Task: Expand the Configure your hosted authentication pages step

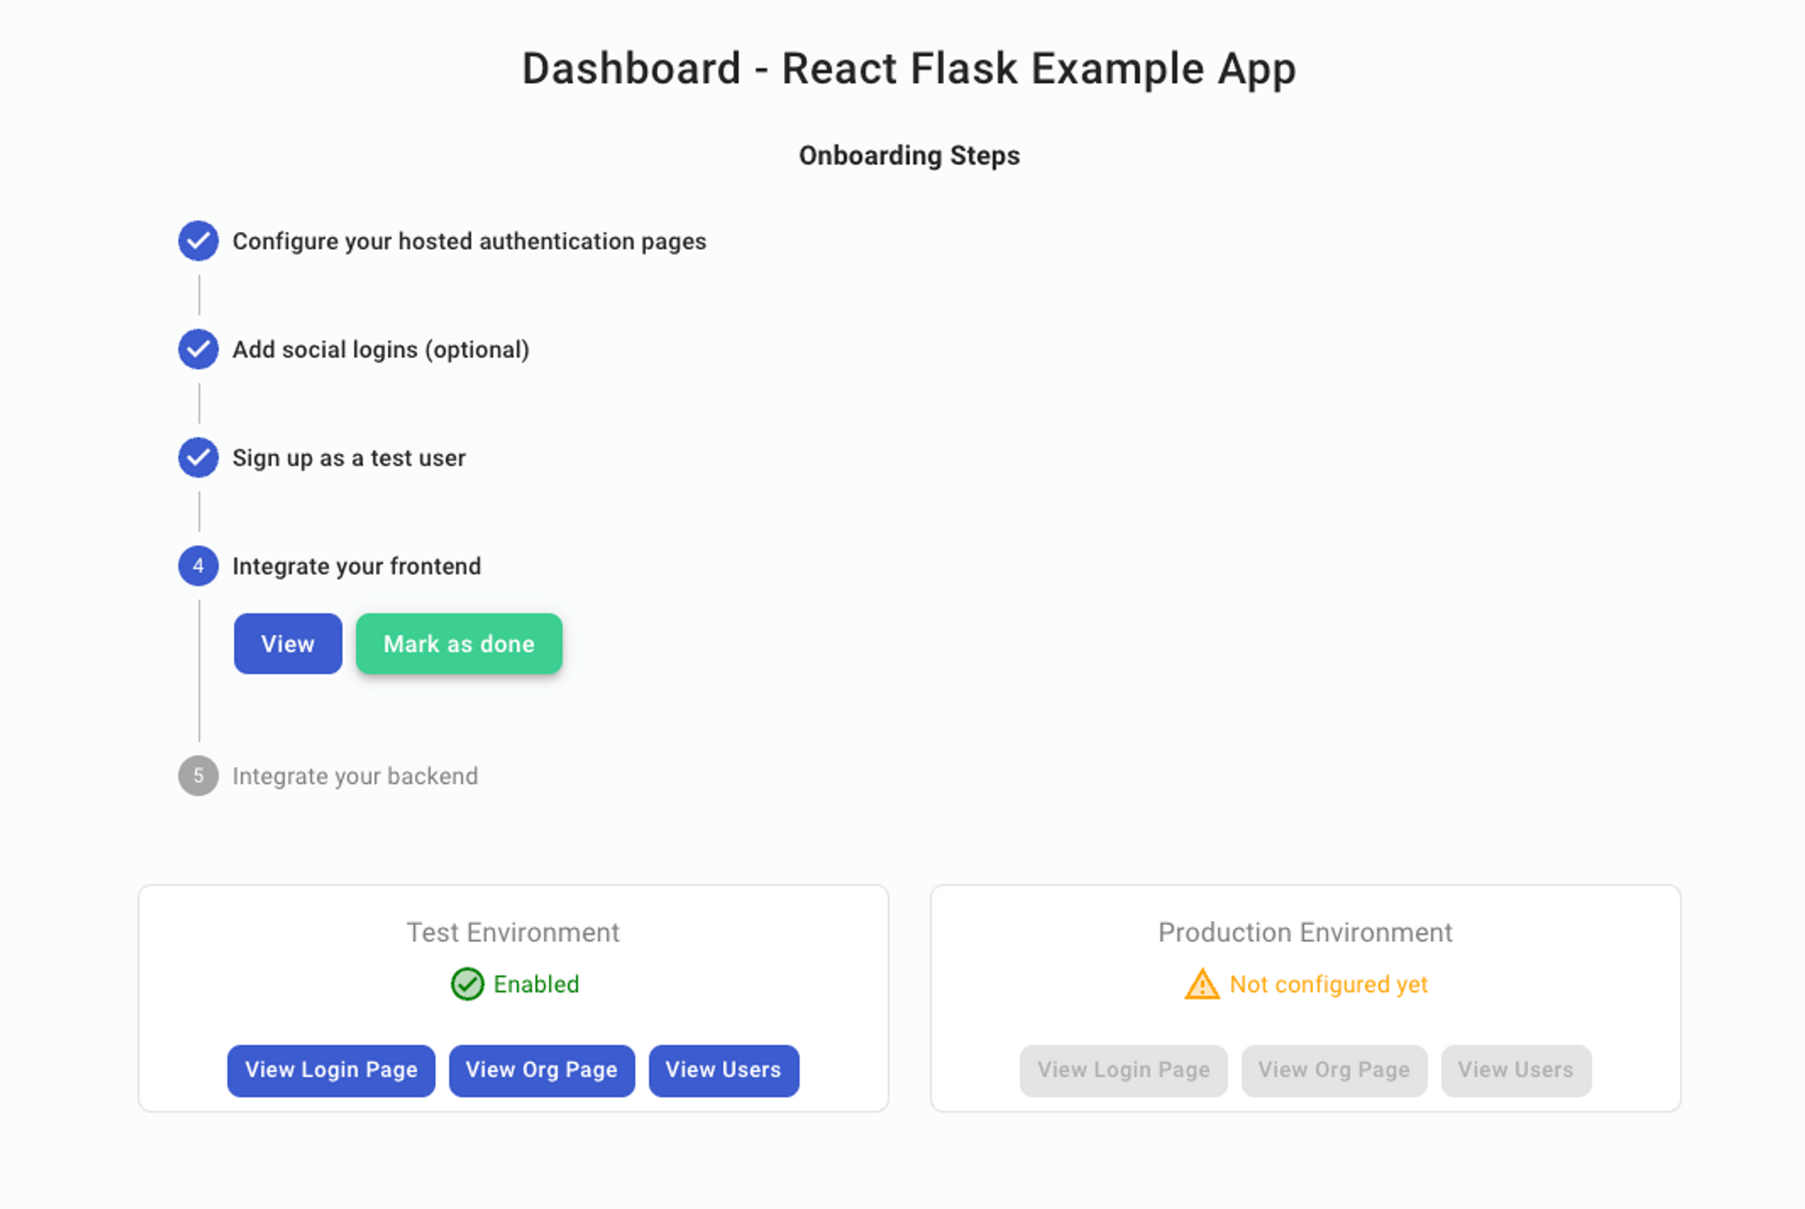Action: (x=469, y=241)
